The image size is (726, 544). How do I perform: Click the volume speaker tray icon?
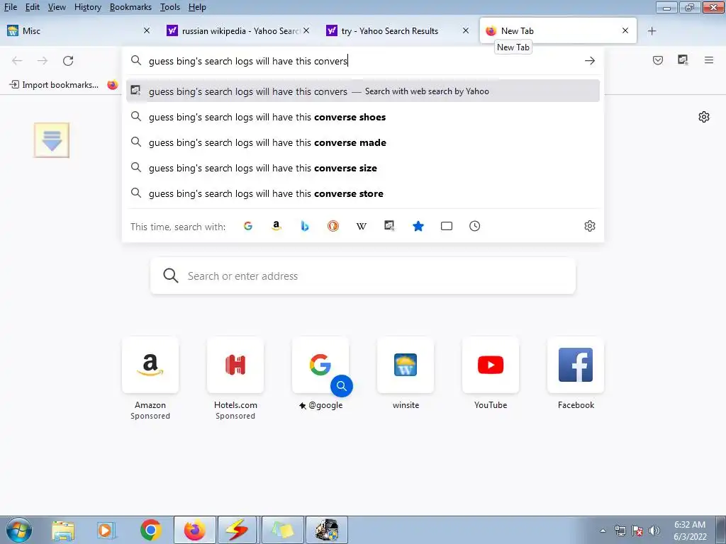(x=654, y=531)
